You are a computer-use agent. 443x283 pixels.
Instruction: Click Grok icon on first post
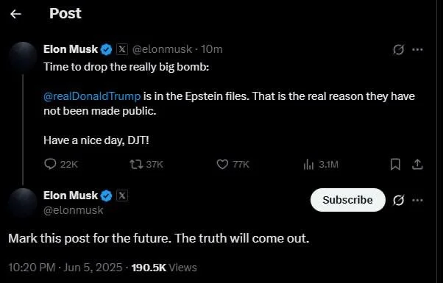pyautogui.click(x=398, y=50)
